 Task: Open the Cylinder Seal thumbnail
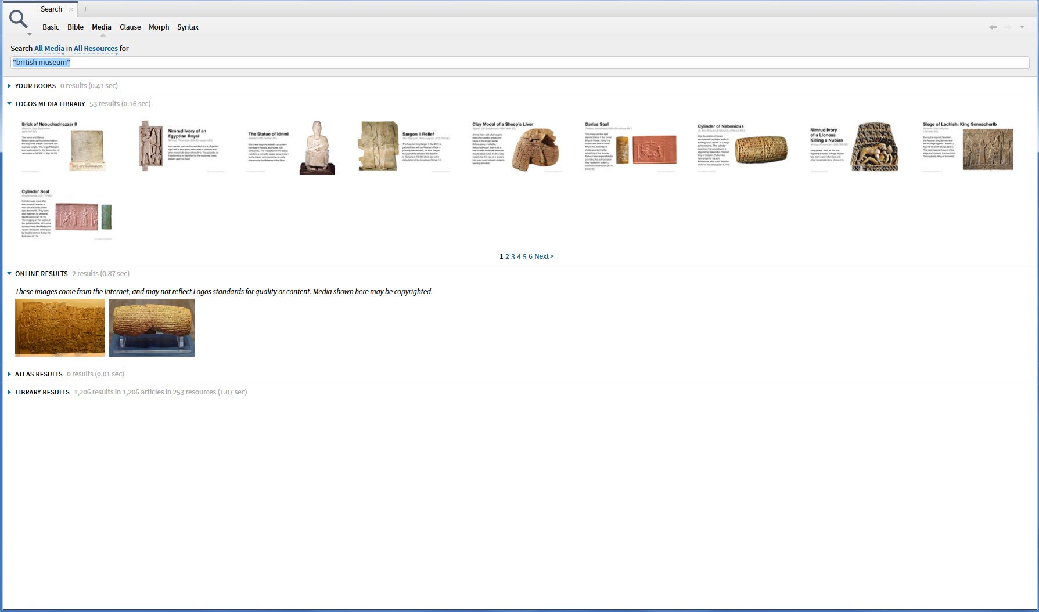click(x=66, y=213)
